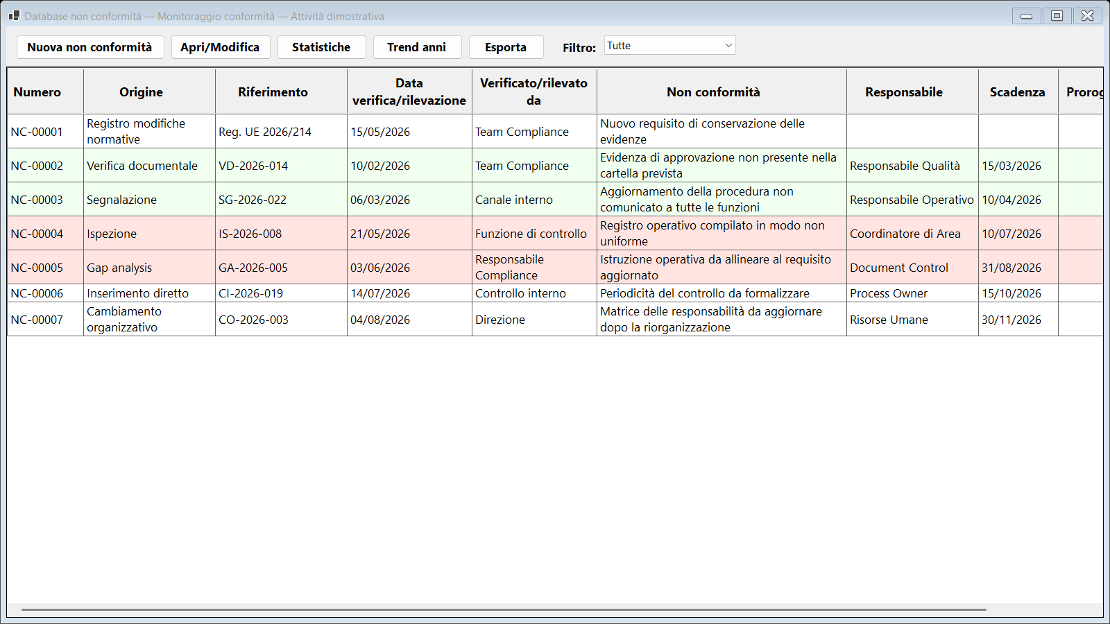Select row NC-00001
Viewport: 1110px width, 624px height.
tap(555, 131)
